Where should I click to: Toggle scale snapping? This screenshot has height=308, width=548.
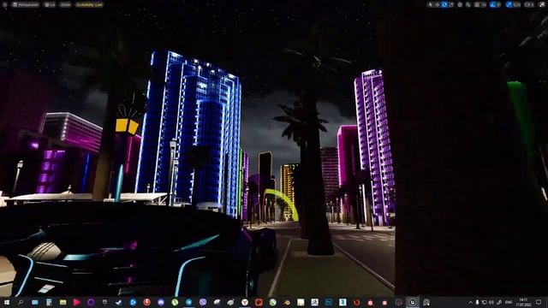click(x=509, y=4)
